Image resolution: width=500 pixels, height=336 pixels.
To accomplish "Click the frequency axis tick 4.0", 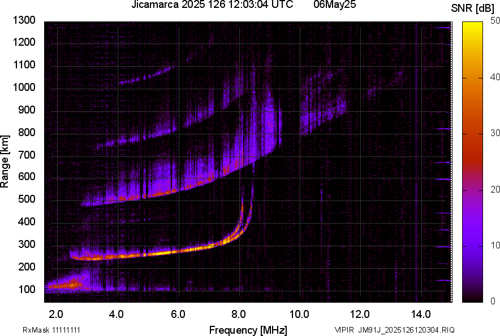I will tap(117, 315).
